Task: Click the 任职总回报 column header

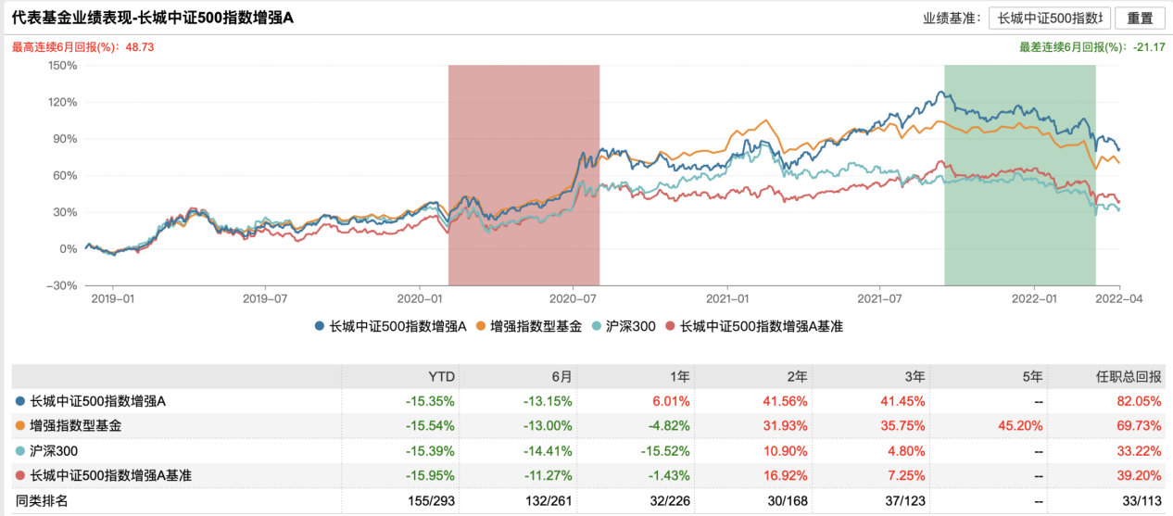Action: (x=1129, y=376)
